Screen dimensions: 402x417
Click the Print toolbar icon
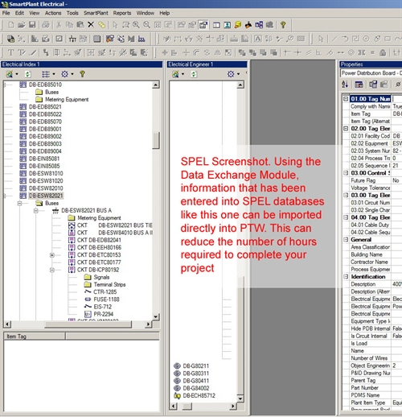pos(46,25)
